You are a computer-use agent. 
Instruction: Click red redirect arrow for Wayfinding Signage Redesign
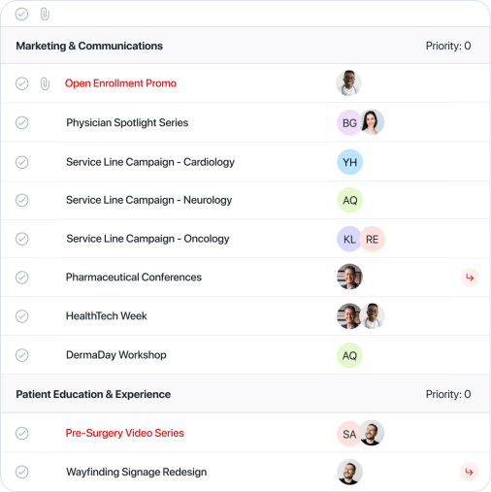469,473
